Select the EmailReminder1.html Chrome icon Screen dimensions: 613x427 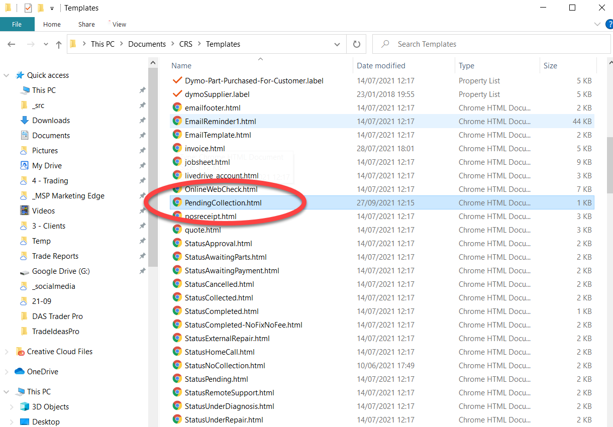(177, 121)
